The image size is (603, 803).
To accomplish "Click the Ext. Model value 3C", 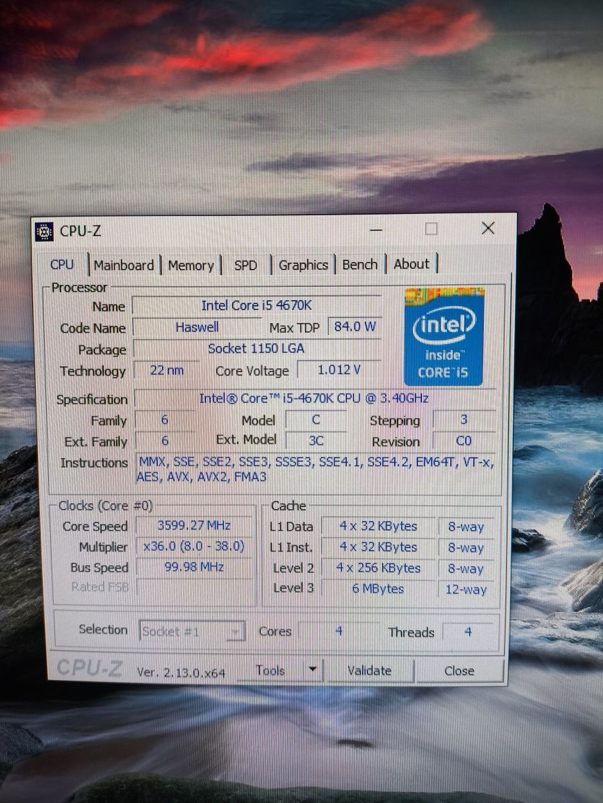I will [x=315, y=441].
